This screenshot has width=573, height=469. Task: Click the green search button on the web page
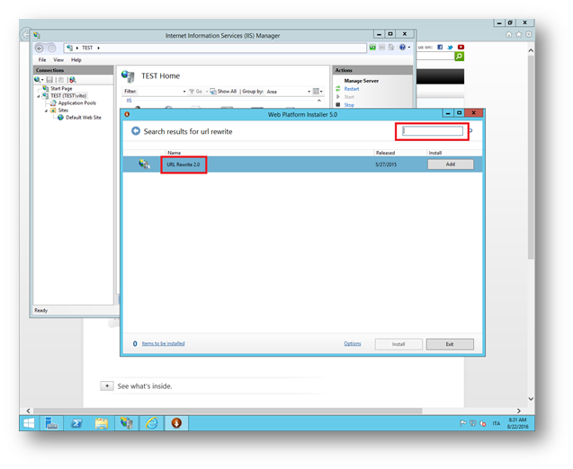click(460, 57)
